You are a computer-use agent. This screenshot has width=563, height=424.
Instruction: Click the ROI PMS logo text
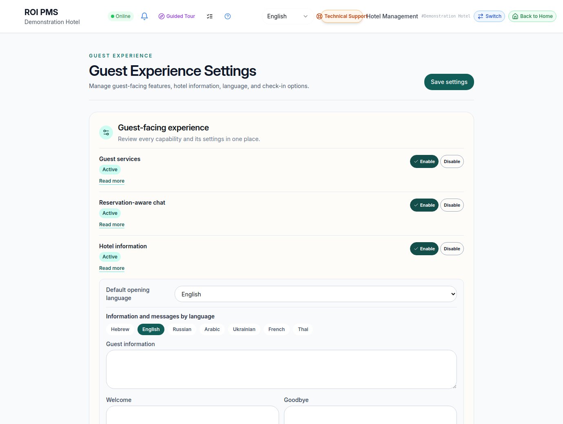[x=41, y=12]
